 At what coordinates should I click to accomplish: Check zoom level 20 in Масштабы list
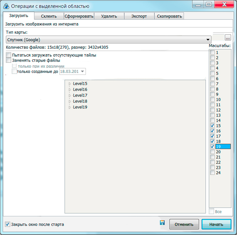coord(212,152)
